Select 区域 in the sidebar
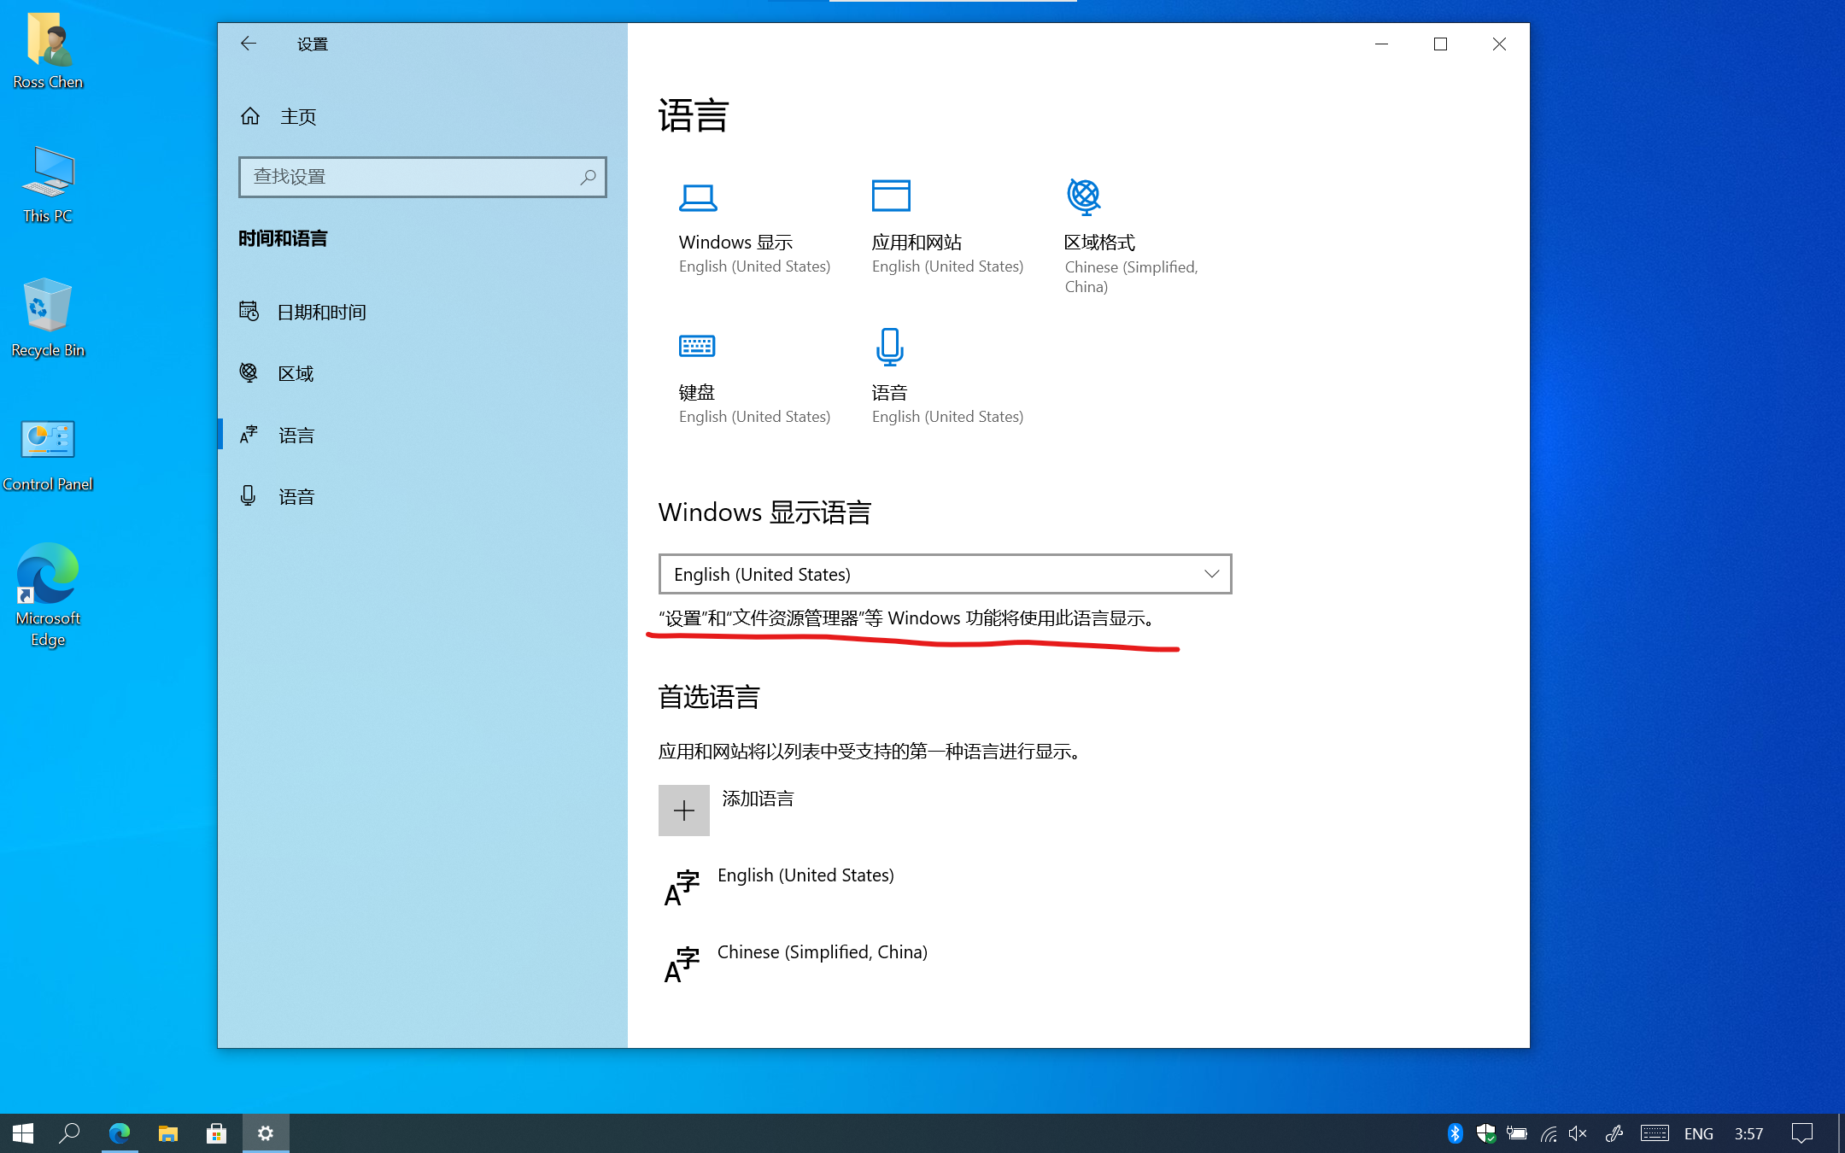The height and width of the screenshot is (1153, 1845). [296, 373]
